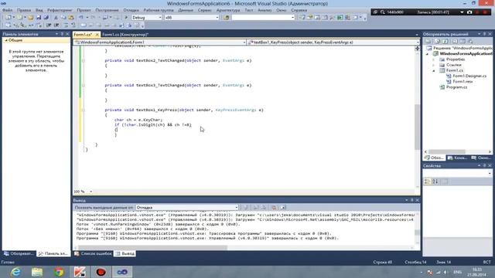Screen dimensions: 495x278
Task: Click the Refresh icon in Solution Explorer toolbar
Action: 445,41
